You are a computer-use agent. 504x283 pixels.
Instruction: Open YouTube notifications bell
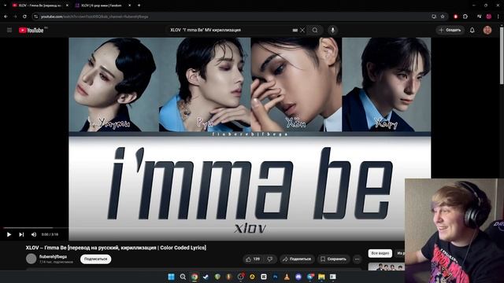coord(472,30)
